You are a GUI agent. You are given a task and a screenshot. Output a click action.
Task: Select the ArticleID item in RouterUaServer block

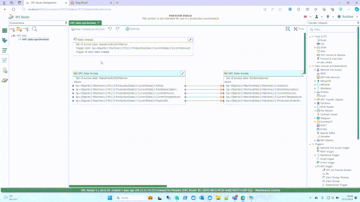point(257,86)
